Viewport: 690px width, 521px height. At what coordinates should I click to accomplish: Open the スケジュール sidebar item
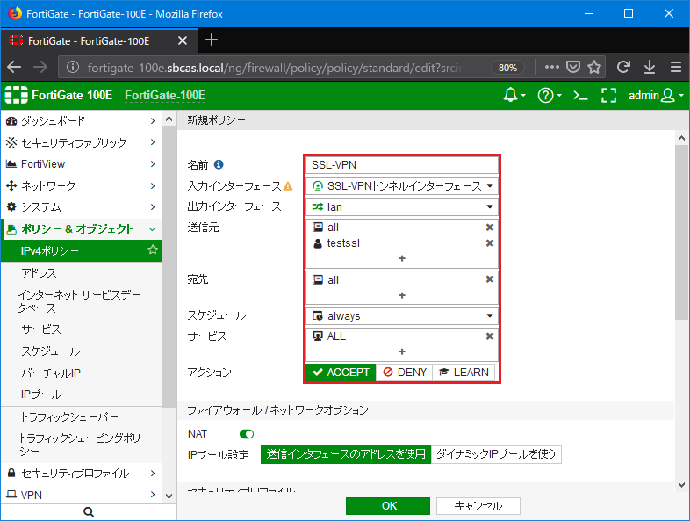pos(81,351)
